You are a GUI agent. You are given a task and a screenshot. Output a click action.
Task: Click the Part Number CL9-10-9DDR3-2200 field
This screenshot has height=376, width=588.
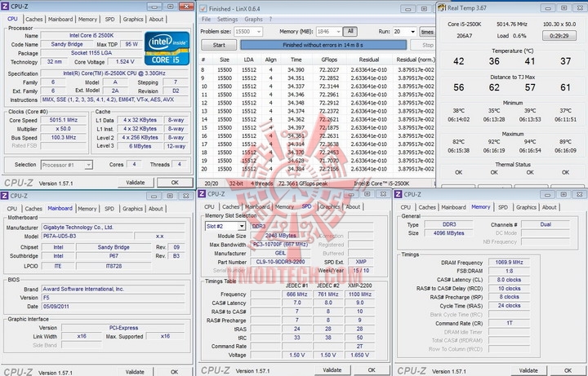coord(280,262)
